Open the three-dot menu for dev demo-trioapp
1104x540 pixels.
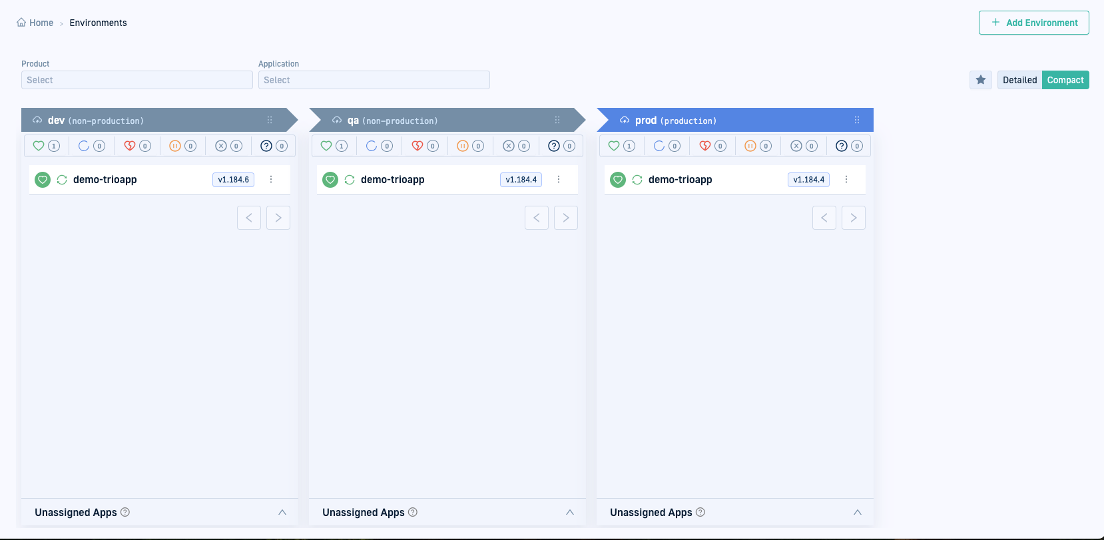(x=271, y=179)
